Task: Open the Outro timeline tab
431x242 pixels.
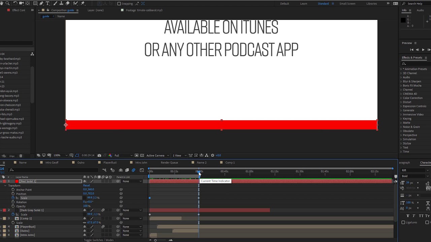Action: click(81, 163)
